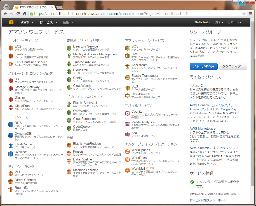The image size is (256, 206).
Task: Open the Elastic Transcoder link
Action: pyautogui.click(x=145, y=76)
